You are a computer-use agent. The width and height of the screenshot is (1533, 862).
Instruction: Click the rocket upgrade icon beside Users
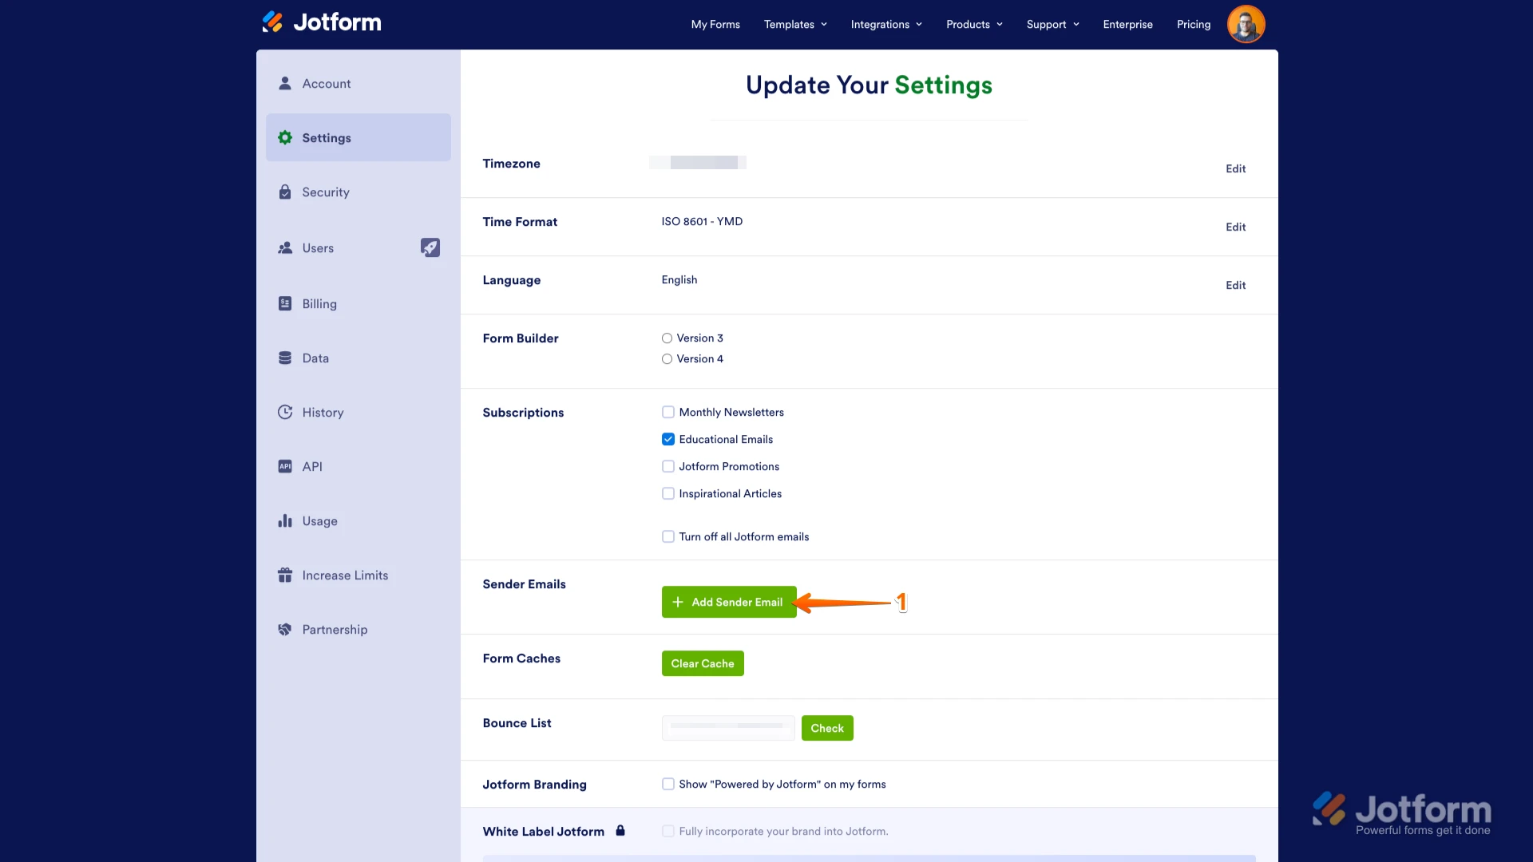(x=430, y=247)
